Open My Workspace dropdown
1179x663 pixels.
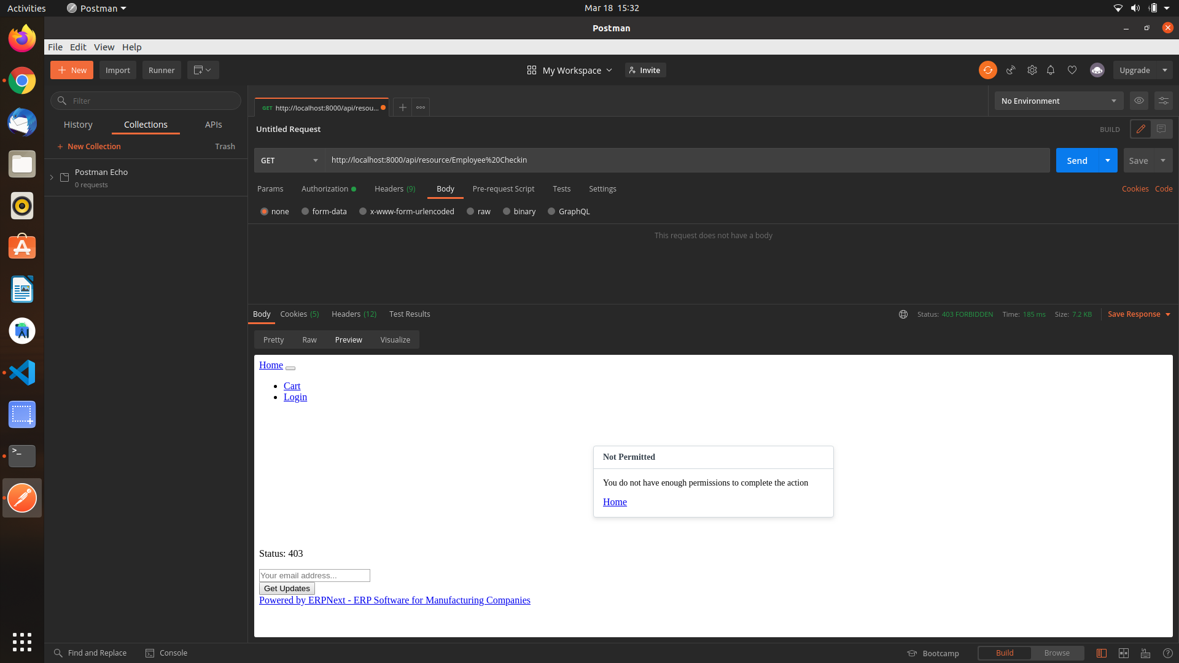(569, 70)
